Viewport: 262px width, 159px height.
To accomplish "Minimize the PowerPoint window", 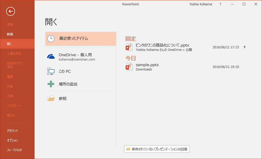I will click(232, 4).
